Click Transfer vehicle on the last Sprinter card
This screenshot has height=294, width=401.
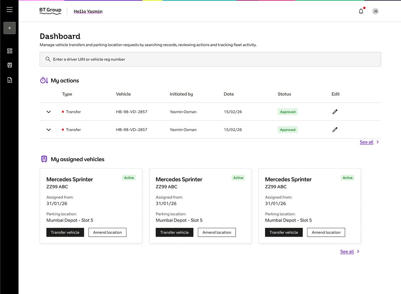284,232
